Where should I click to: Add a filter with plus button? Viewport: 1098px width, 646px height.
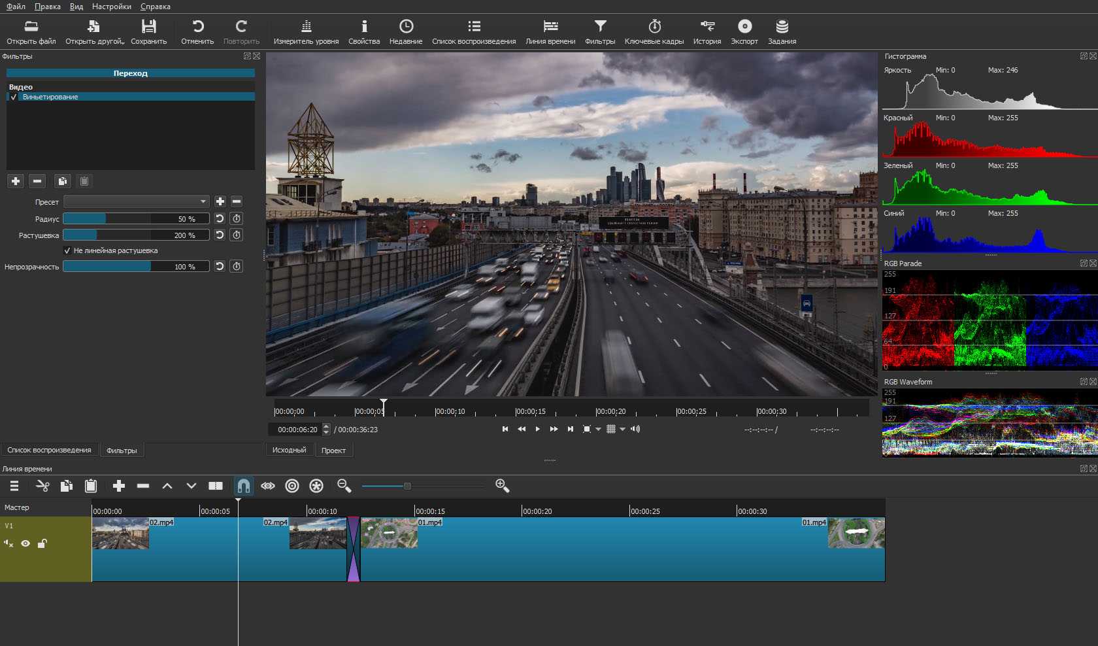16,181
